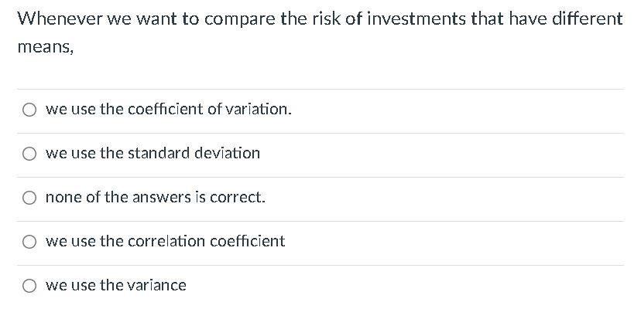
Task: Choose the none of the answers radio button
Action: click(x=29, y=198)
